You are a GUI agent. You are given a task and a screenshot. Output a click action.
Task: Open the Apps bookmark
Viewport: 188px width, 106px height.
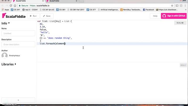pyautogui.click(x=5, y=10)
